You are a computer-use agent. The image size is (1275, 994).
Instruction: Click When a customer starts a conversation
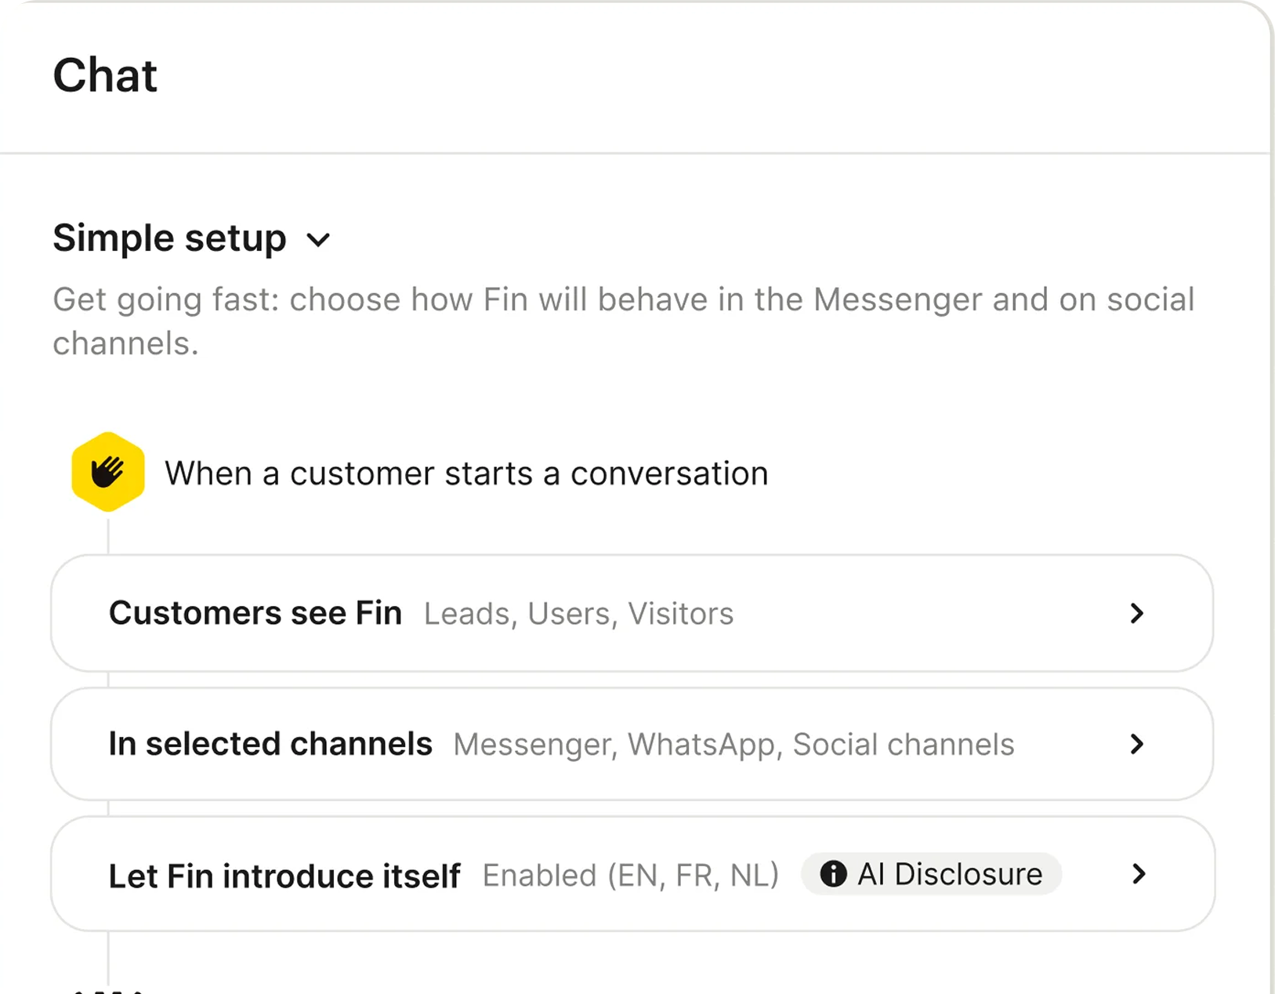(466, 473)
